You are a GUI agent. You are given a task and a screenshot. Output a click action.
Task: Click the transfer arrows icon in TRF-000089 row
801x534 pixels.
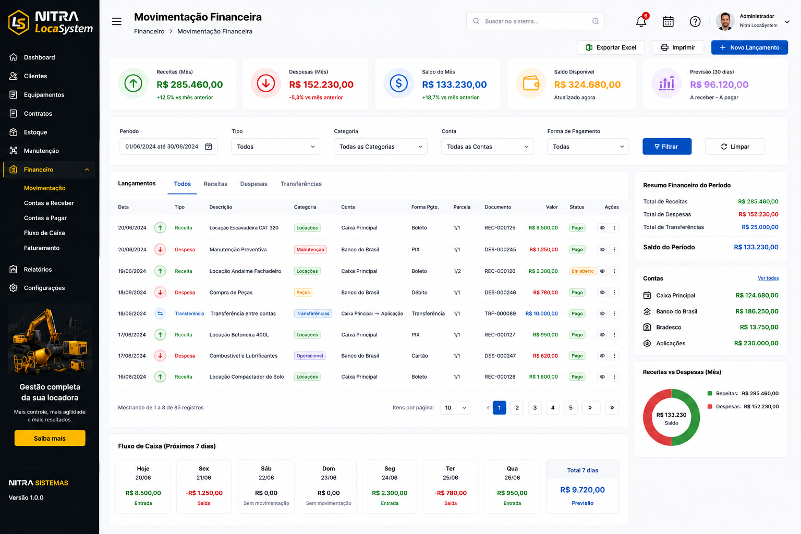coord(161,313)
